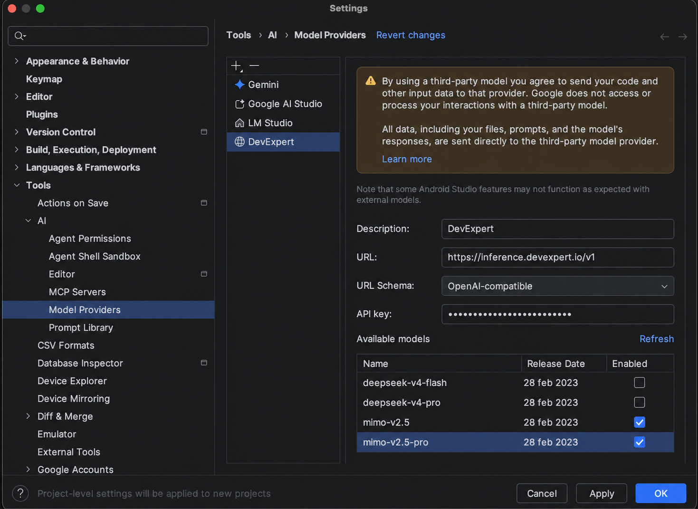Image resolution: width=698 pixels, height=509 pixels.
Task: Confirm settings with OK button
Action: tap(660, 493)
